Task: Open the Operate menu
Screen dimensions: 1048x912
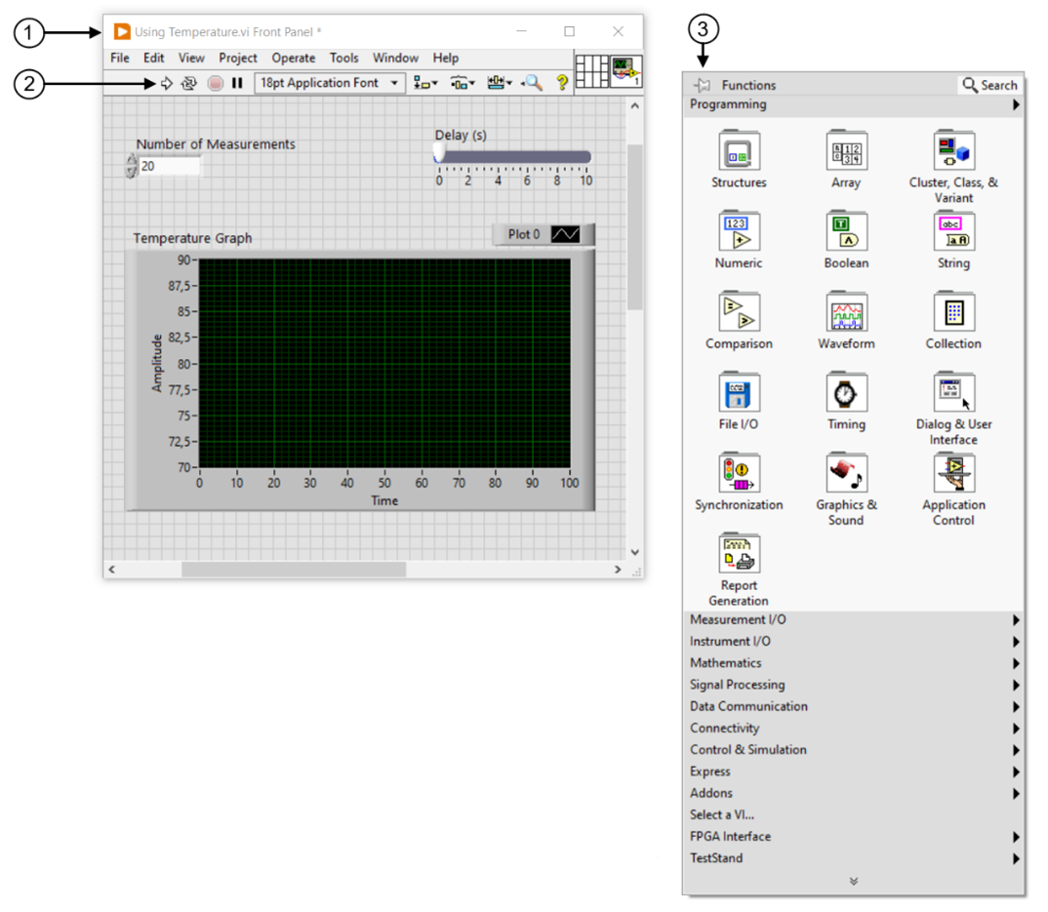Action: [293, 59]
